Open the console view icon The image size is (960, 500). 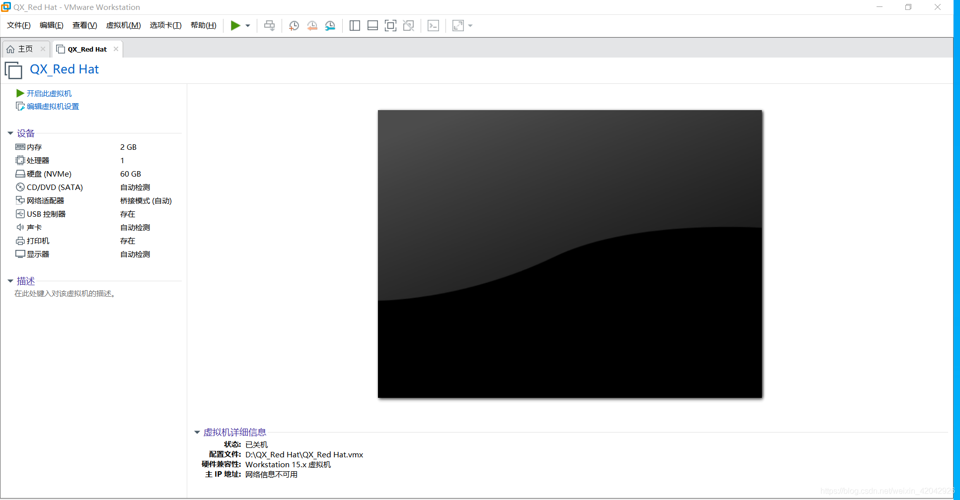click(x=433, y=26)
